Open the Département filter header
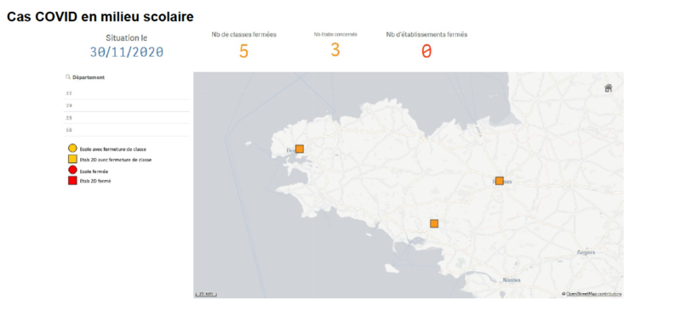698x316 pixels. (x=89, y=77)
